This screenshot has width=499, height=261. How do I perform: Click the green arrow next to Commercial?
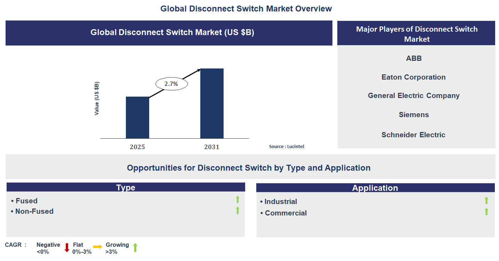487,211
